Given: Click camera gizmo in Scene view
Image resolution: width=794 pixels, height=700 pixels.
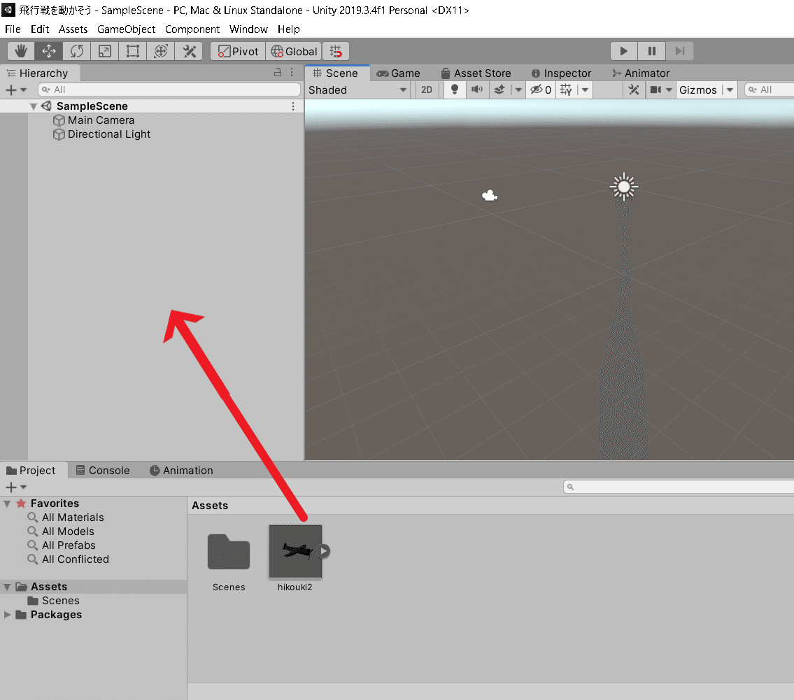Looking at the screenshot, I should [490, 195].
